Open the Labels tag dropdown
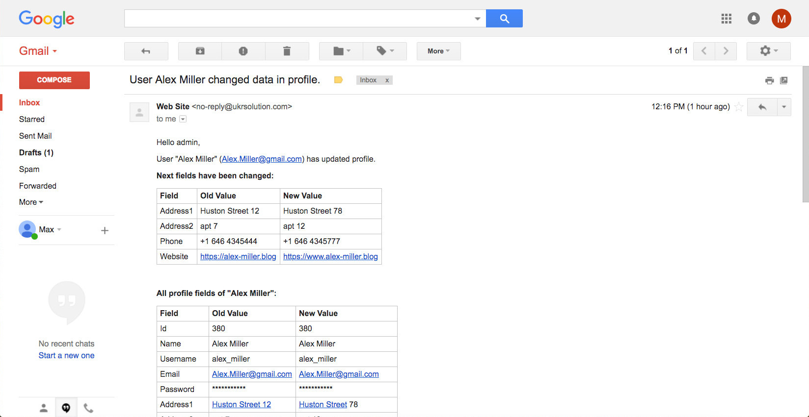The image size is (809, 417). pos(385,51)
